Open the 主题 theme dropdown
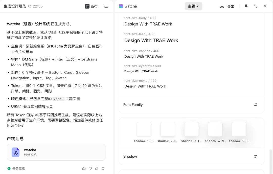The height and width of the screenshot is (174, 273). (x=193, y=6)
